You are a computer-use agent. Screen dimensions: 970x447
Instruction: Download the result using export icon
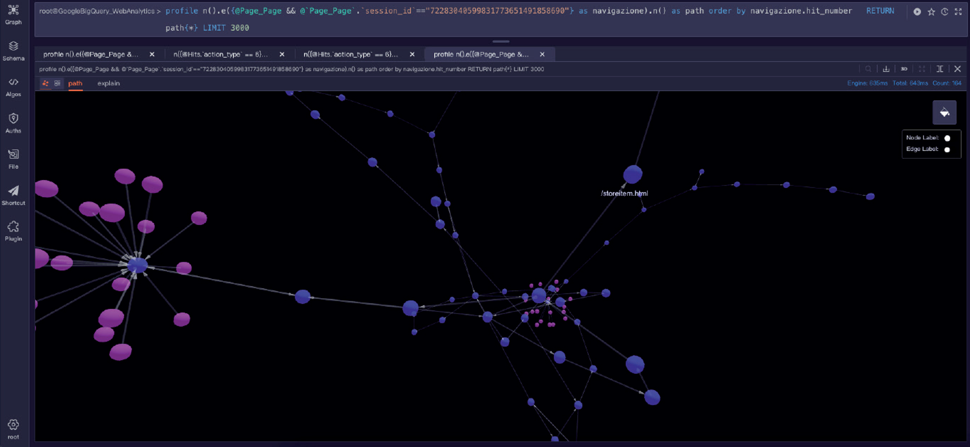click(886, 69)
